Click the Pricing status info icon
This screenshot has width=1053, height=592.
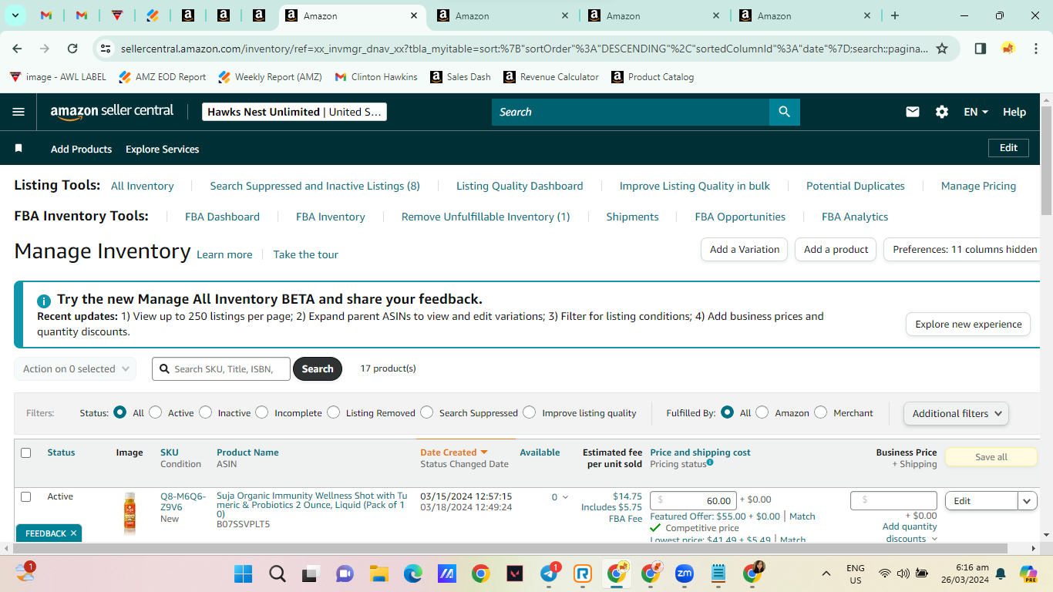(710, 462)
